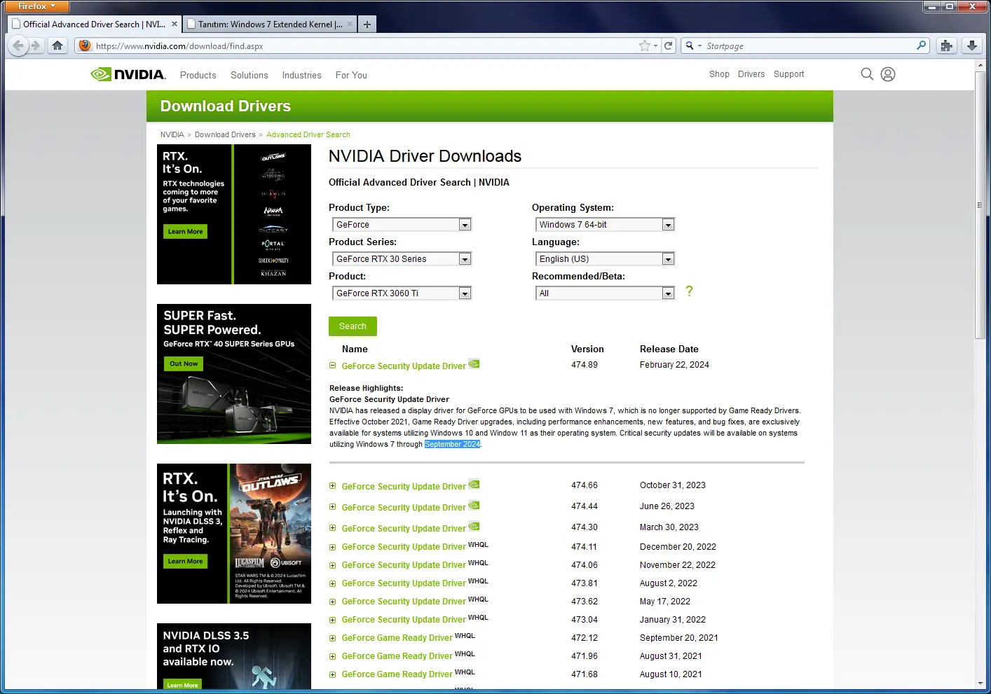Expand the 474.06 driver row

pyautogui.click(x=333, y=565)
